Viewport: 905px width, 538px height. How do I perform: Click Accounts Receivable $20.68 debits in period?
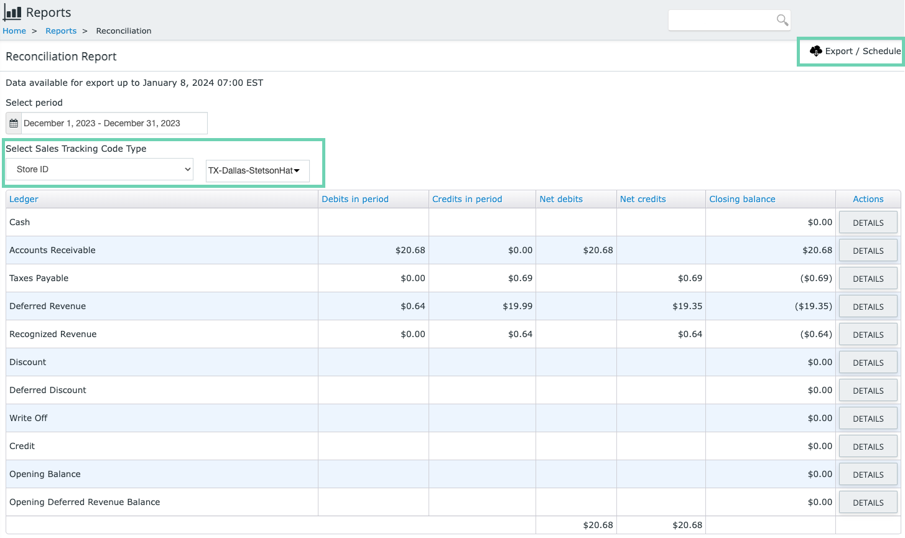(x=411, y=250)
